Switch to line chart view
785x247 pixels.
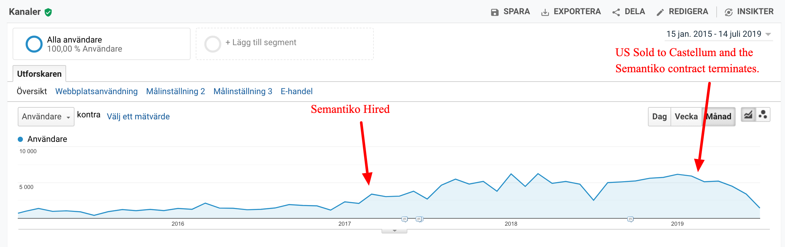(748, 115)
